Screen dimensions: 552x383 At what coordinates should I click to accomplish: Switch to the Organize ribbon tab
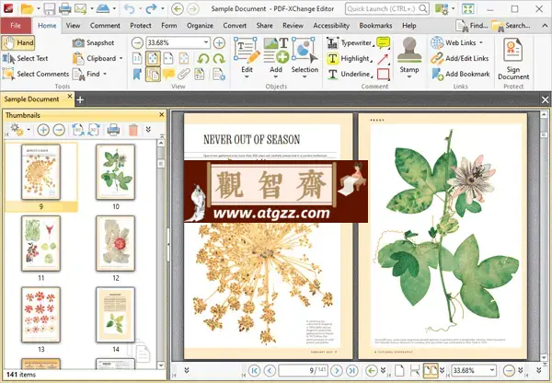(x=200, y=26)
